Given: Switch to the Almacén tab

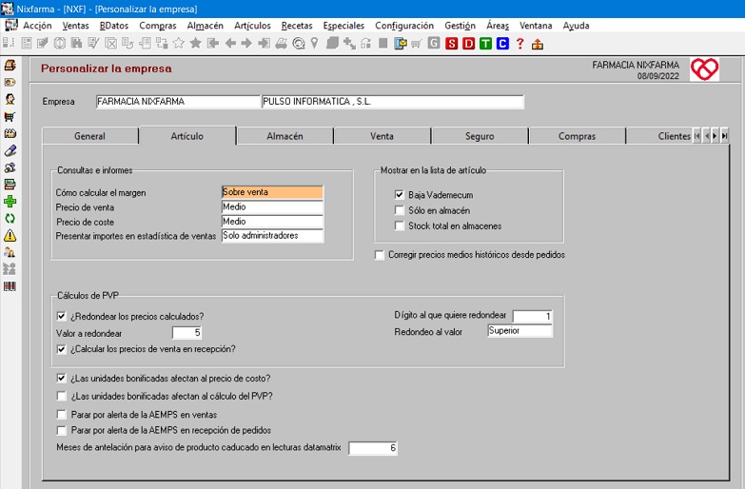Looking at the screenshot, I should tap(284, 136).
